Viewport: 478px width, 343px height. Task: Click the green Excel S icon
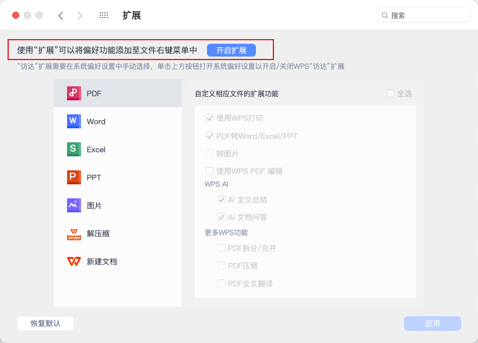(x=74, y=149)
